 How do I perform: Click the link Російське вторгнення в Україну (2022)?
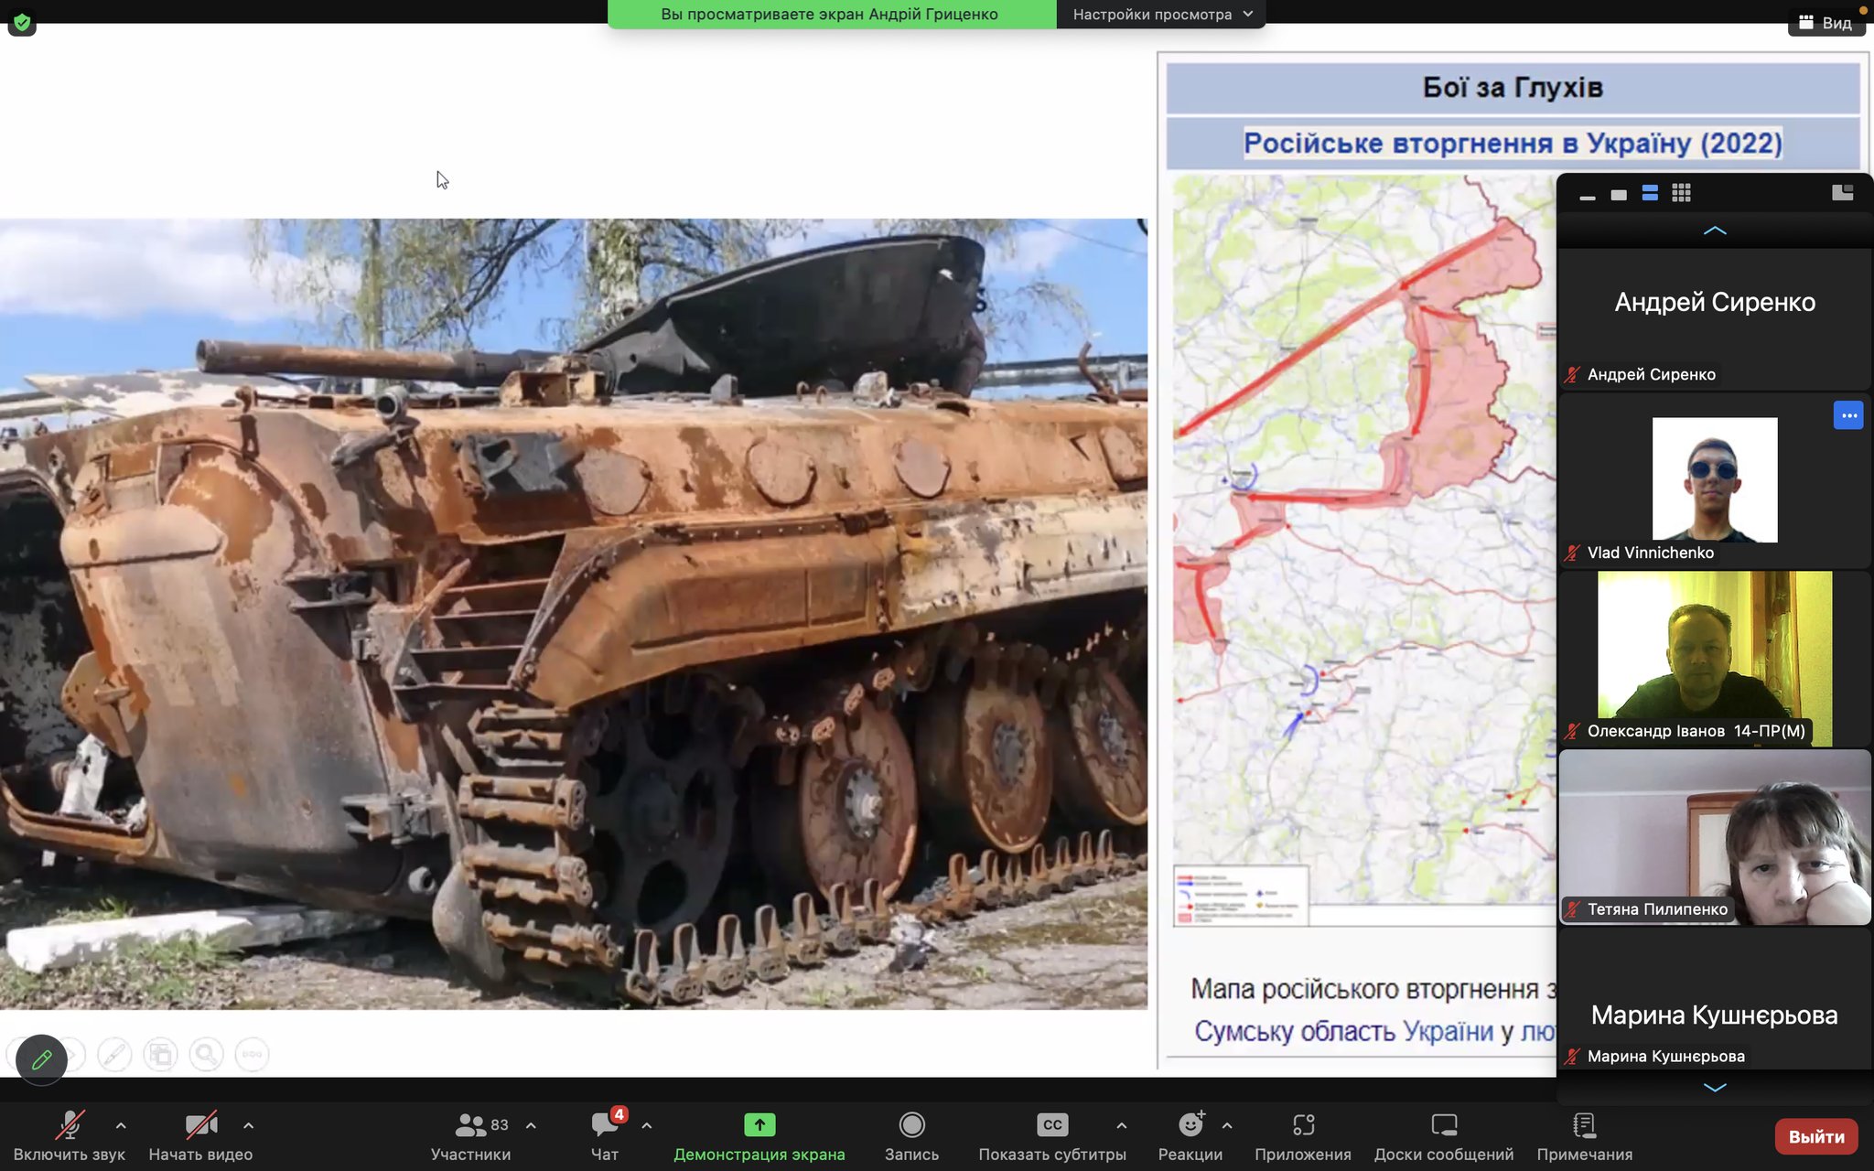point(1513,144)
